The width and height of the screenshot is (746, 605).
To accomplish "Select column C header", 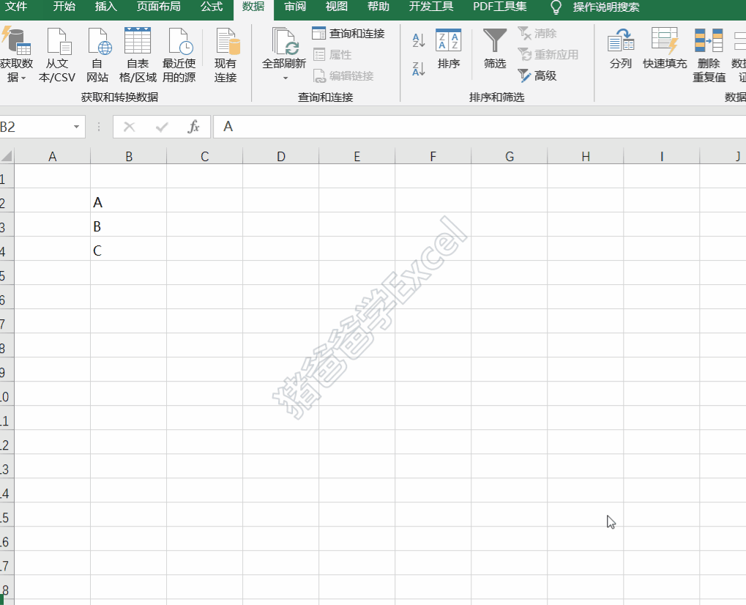I will click(204, 156).
